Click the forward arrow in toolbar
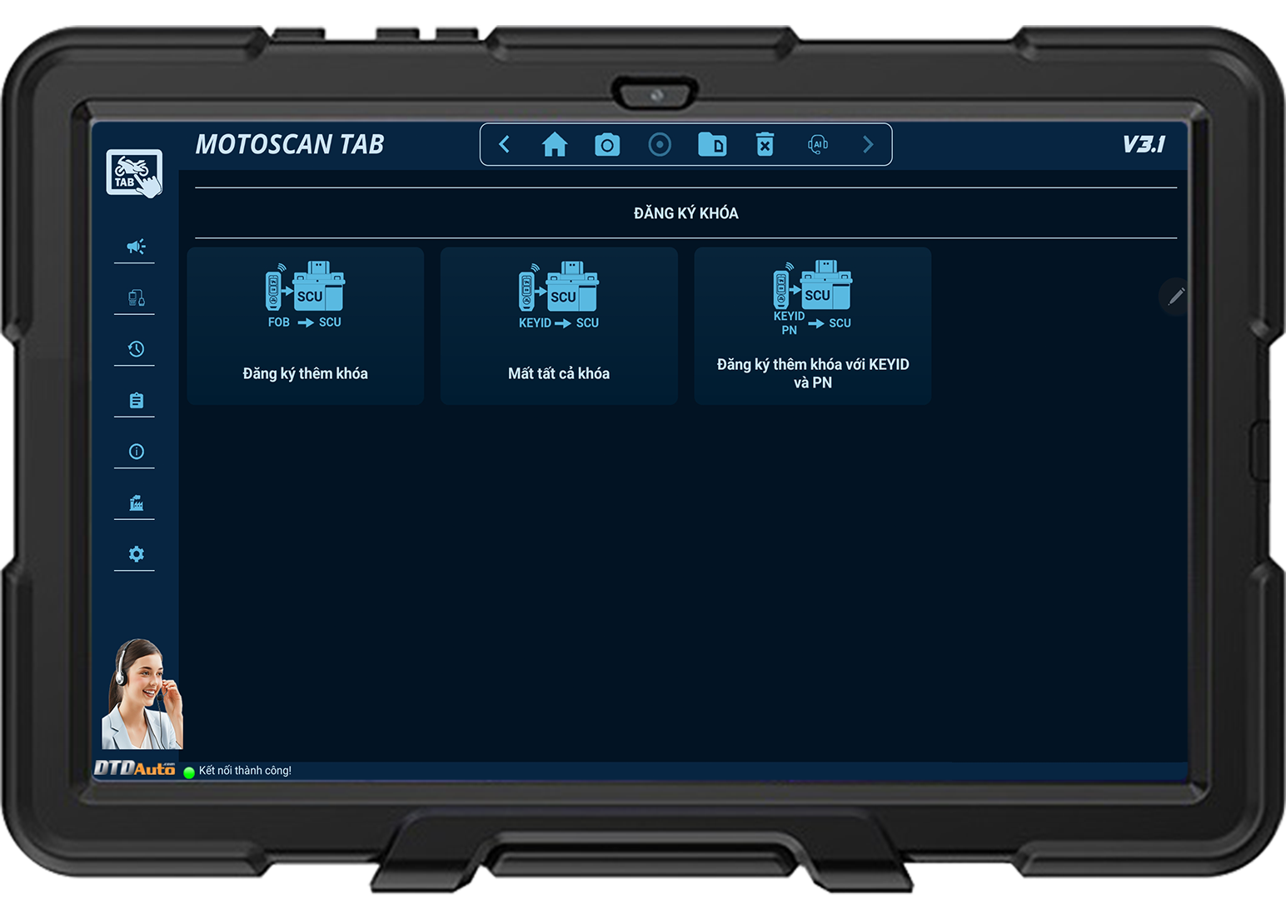Screen dimensions: 1286x920 point(868,145)
